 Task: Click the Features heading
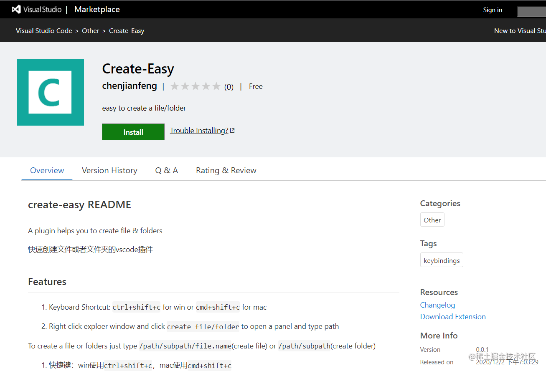pos(47,282)
